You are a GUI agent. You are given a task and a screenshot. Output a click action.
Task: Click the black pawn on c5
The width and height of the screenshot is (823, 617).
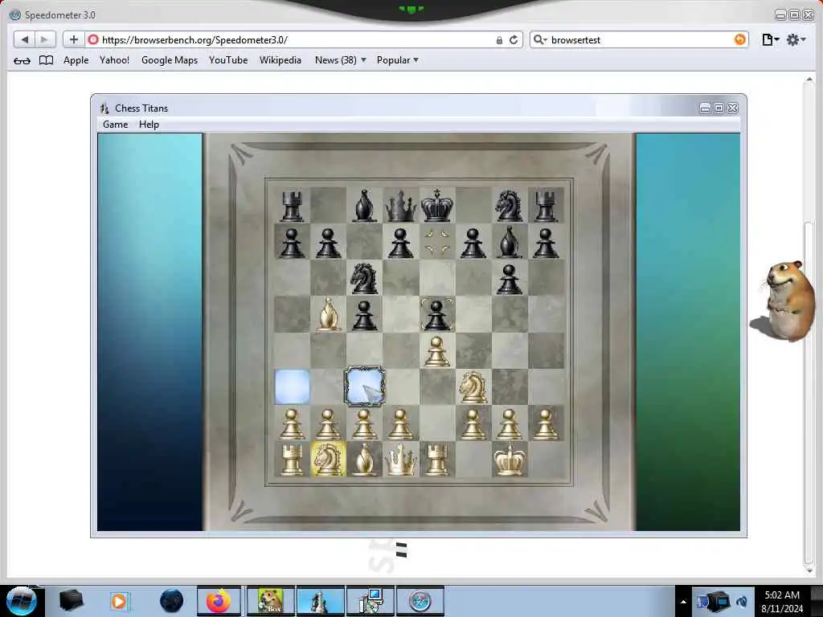364,315
